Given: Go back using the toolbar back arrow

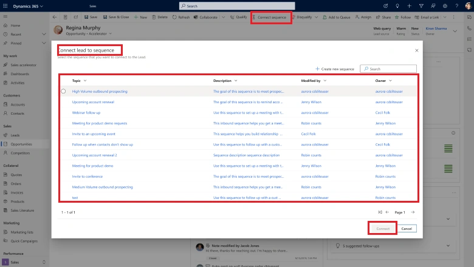Looking at the screenshot, I should (55, 17).
